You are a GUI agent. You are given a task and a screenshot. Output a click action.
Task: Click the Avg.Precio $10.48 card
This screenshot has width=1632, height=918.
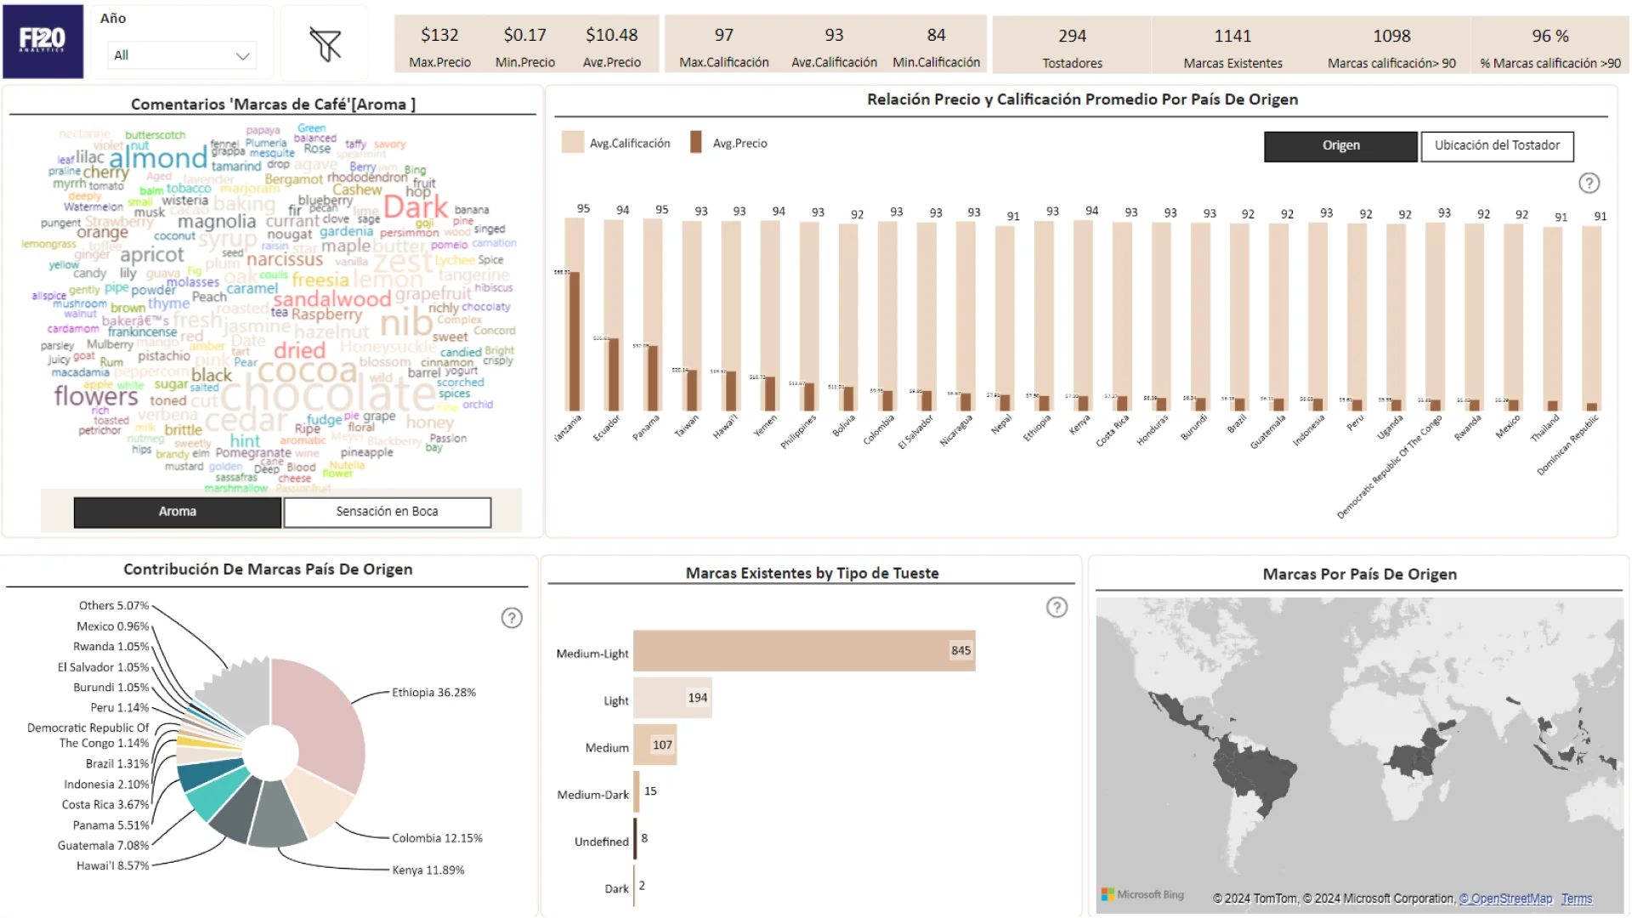click(x=611, y=45)
